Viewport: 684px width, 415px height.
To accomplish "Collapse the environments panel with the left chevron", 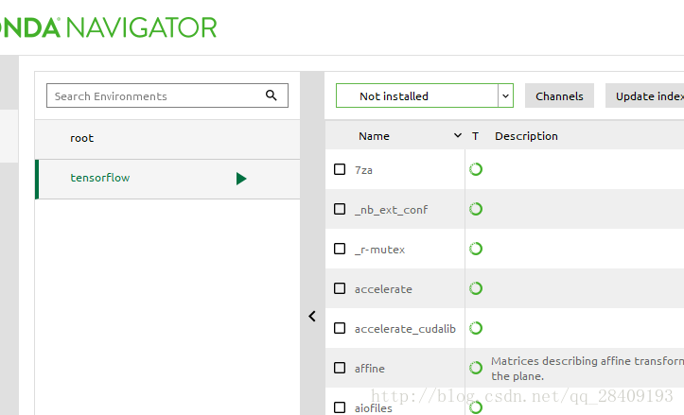I will [x=312, y=316].
